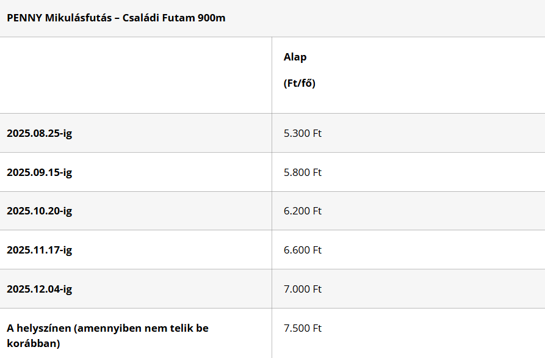Image resolution: width=545 pixels, height=358 pixels.
Task: Click the 6.600 Ft price value
Action: 302,250
